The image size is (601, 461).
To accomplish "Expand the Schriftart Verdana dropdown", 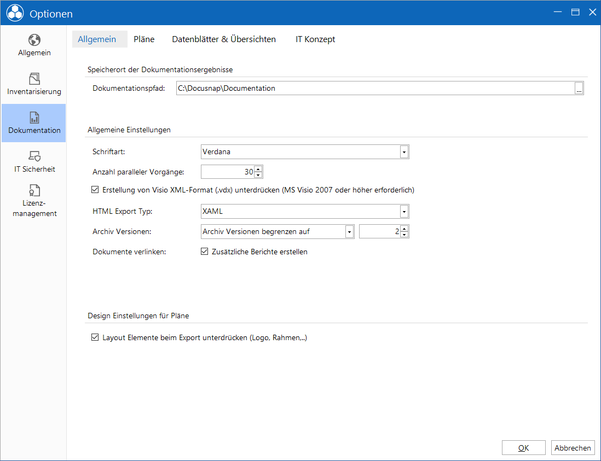I will tap(404, 152).
